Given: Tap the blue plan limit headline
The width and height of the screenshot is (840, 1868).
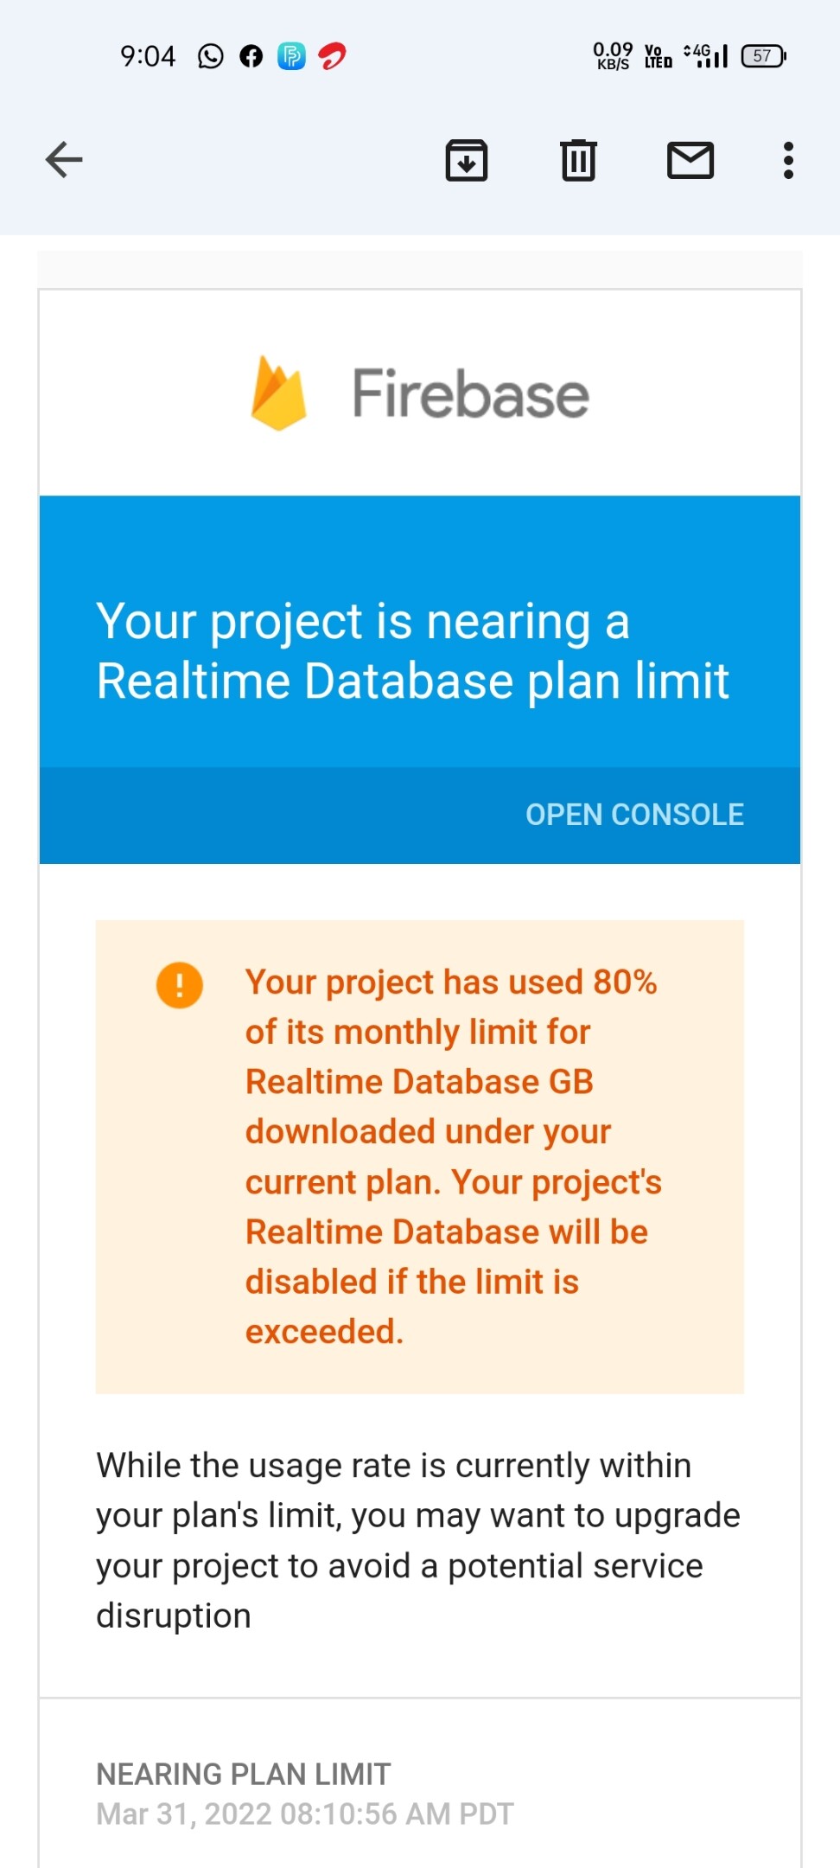Looking at the screenshot, I should (x=413, y=650).
